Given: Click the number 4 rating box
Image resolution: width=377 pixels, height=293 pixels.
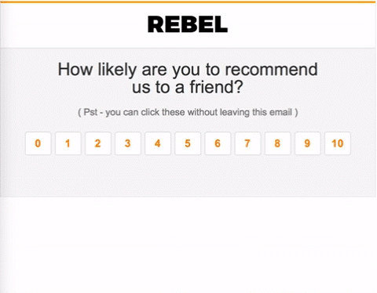Looking at the screenshot, I should [158, 143].
